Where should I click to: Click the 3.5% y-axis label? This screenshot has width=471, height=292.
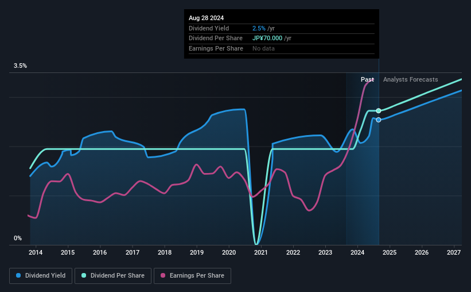(x=21, y=66)
